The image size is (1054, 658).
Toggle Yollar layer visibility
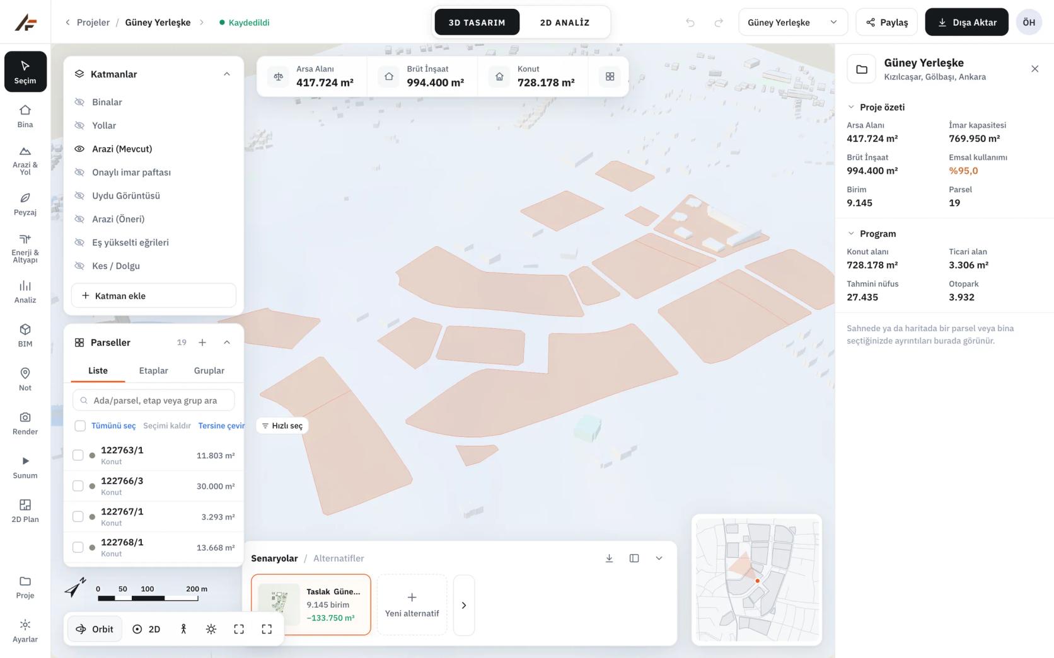[x=79, y=125]
